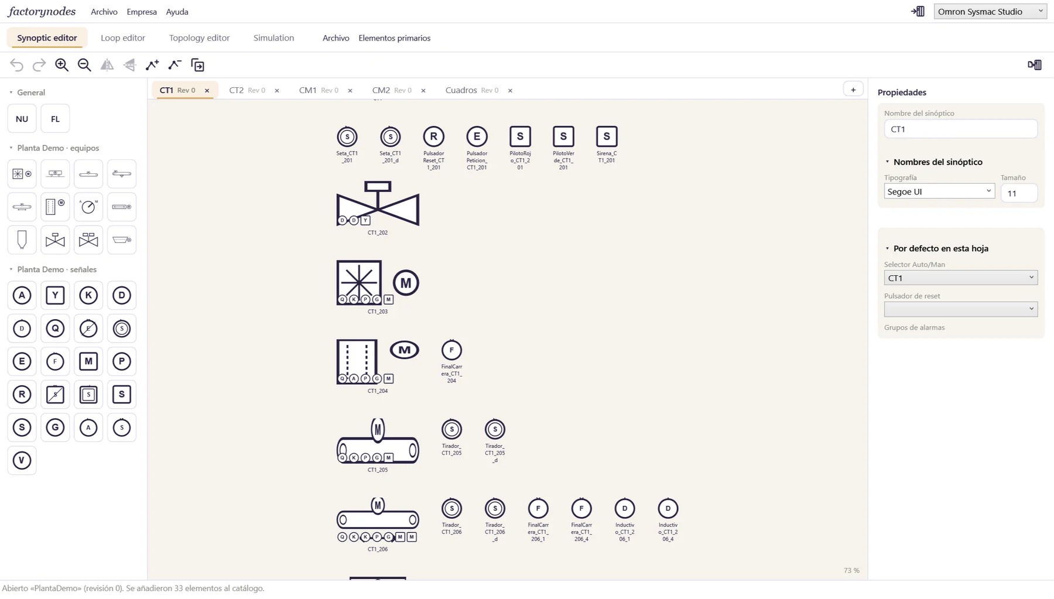Click the undo arrow icon
Screen dimensions: 1054x599
point(16,65)
